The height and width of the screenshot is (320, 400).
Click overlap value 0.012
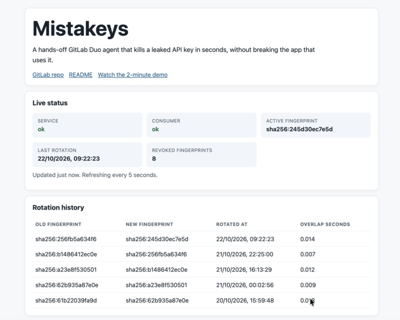click(307, 270)
